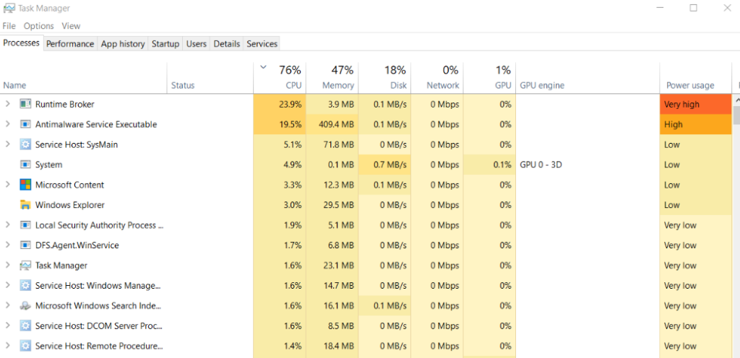Sort by the Name column header
Viewport: 740px width, 358px height.
(84, 78)
